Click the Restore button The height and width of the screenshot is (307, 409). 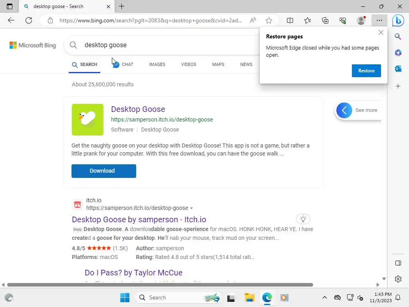[x=366, y=71]
